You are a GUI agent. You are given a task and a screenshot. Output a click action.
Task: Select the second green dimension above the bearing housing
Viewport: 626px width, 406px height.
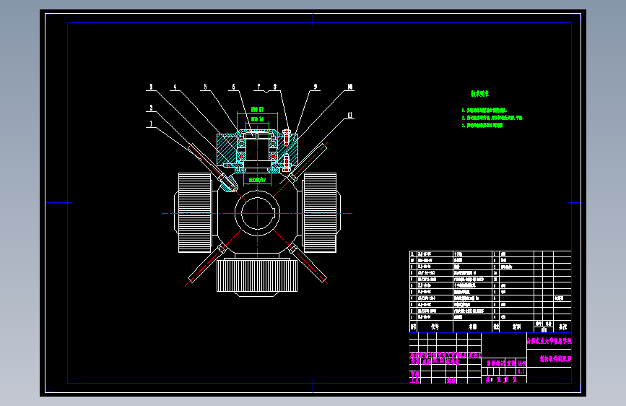pos(257,119)
